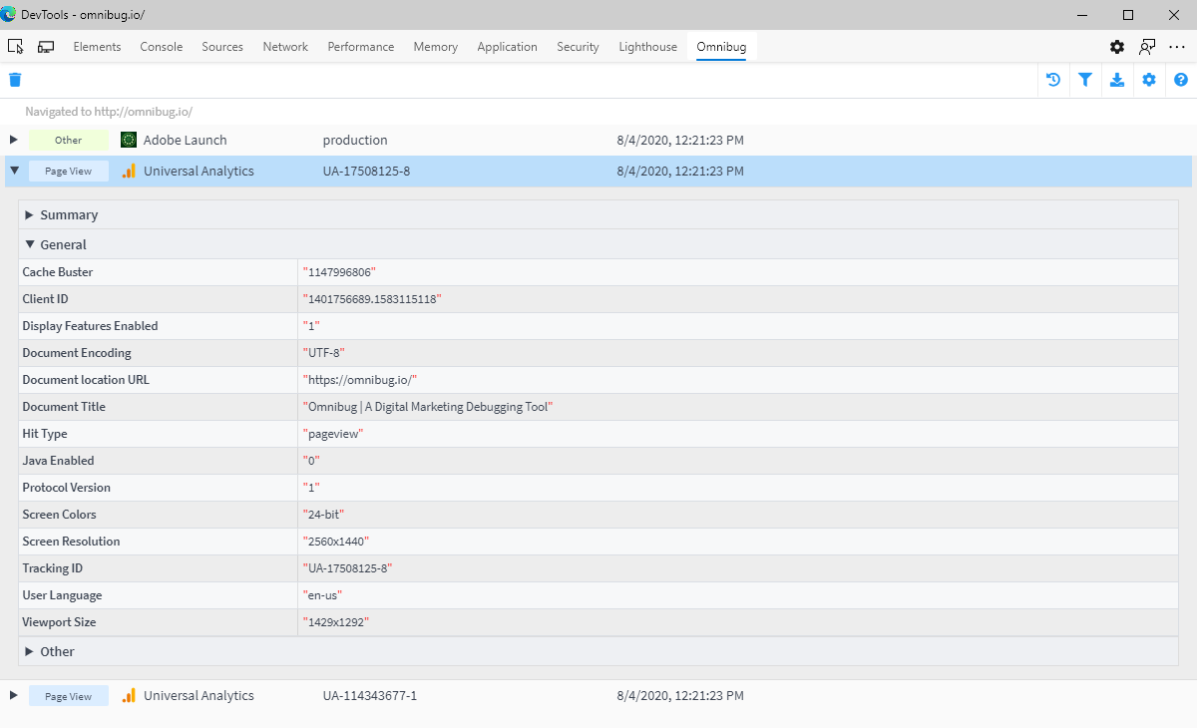
Task: Switch to the Elements tab
Action: click(x=97, y=47)
